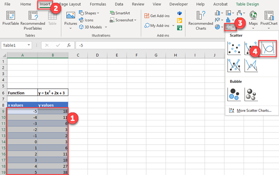The image size is (279, 175).
Task: Expand the PivotChart dropdown arrow
Action: pyautogui.click(x=269, y=28)
